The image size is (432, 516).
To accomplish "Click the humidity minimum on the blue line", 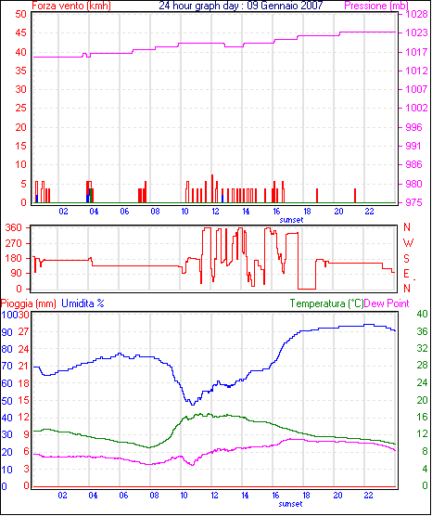I will point(192,404).
